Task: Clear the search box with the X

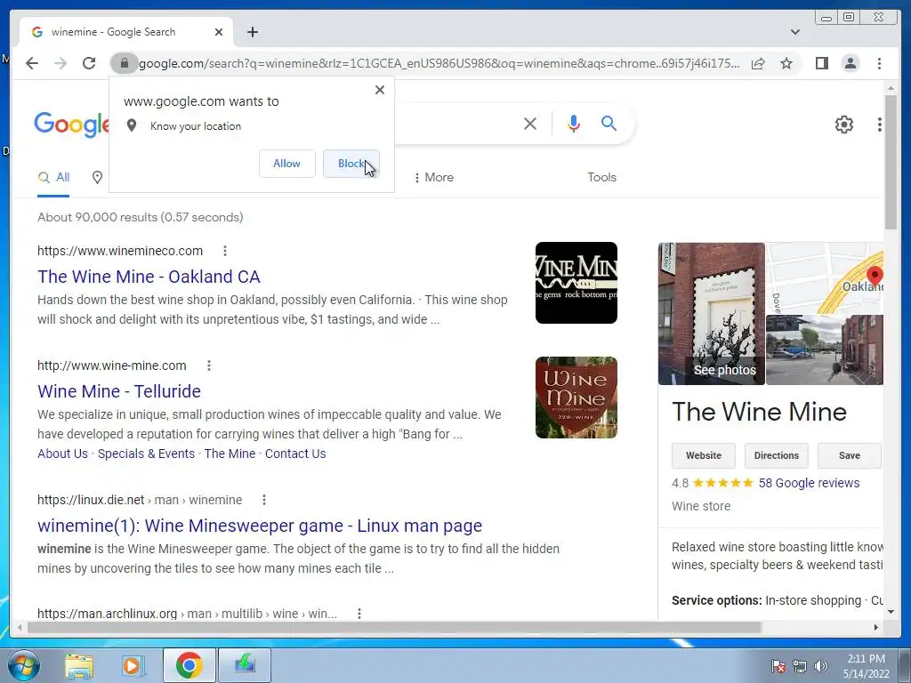Action: [x=530, y=124]
